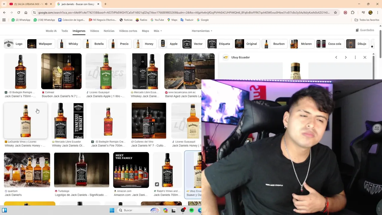Screen dimensions: 382x215
Task: Mute the SALSA URBANA MIX tab audio
Action: (x=46, y=4)
